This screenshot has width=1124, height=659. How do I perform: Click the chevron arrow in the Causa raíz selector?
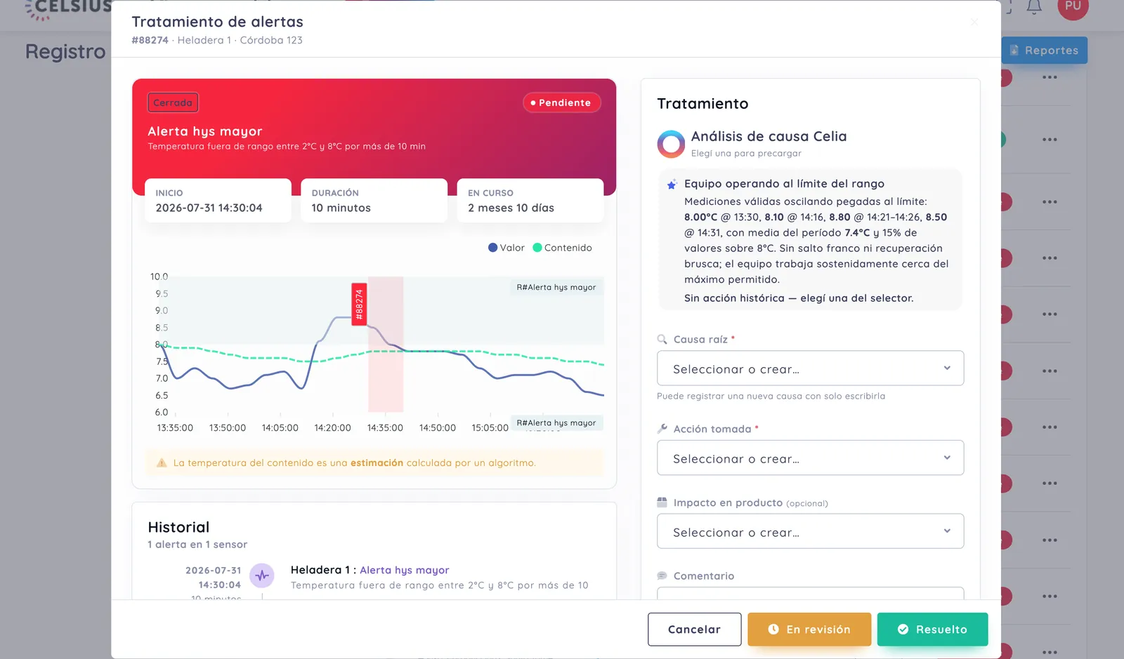click(x=947, y=368)
